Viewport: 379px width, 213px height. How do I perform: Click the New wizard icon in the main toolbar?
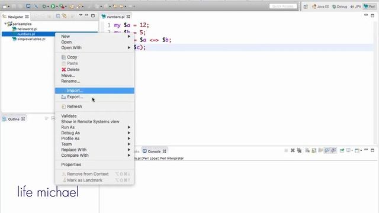pyautogui.click(x=5, y=7)
